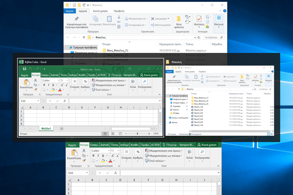Click insert function fx icon in bottom Excel window
This screenshot has height=195, width=293.
(x=116, y=173)
